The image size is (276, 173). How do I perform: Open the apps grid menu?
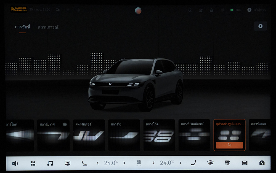click(33, 163)
